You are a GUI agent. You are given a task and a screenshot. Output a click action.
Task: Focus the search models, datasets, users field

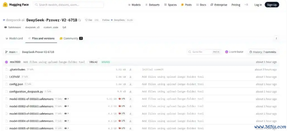(x=68, y=5)
